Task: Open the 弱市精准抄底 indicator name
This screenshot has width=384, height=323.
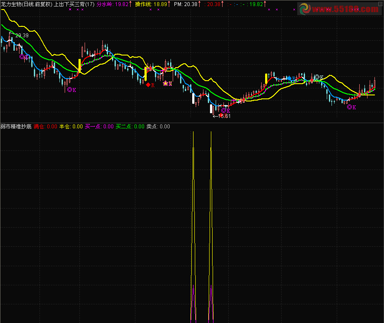Action: 16,127
